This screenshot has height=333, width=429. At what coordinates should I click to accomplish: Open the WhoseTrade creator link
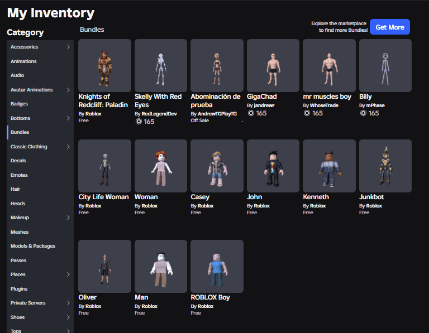point(324,105)
